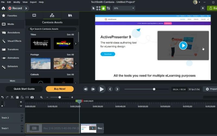Click the Undo arrow in timeline toolbar
This screenshot has width=217, height=136.
[x=2, y=97]
